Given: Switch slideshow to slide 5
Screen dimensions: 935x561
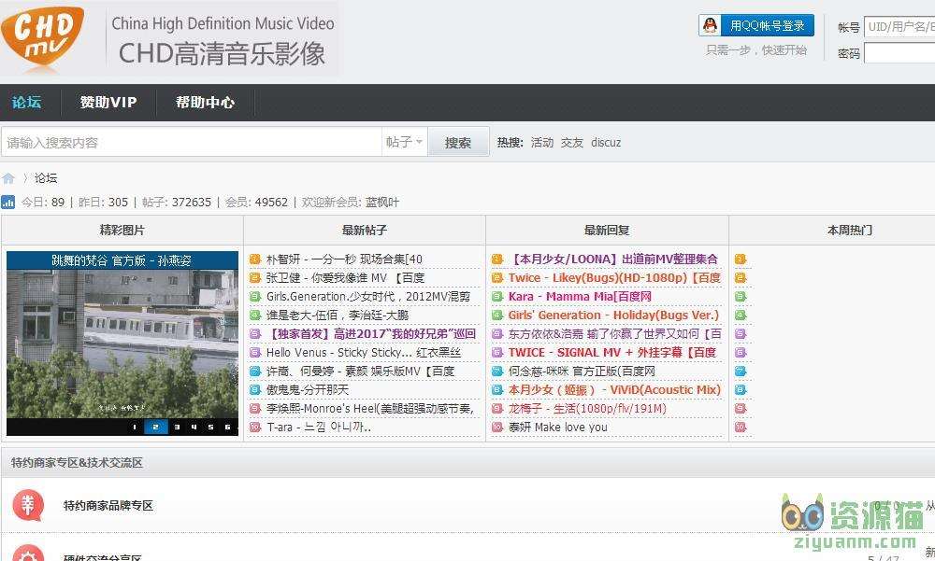Looking at the screenshot, I should coord(210,427).
